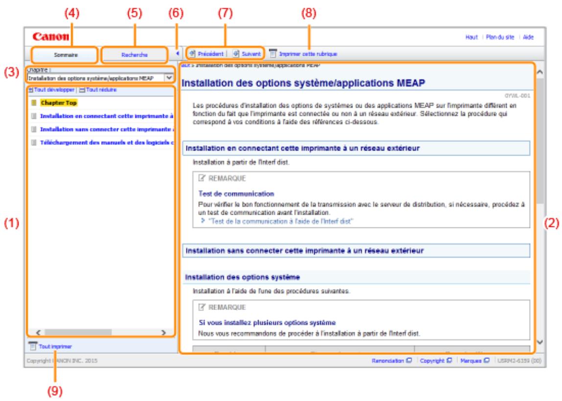Click the Chapter Top page icon
This screenshot has height=401, width=562.
tap(34, 103)
